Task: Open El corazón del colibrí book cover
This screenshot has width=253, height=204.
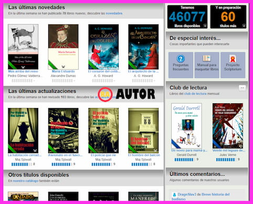Action: tap(103, 47)
